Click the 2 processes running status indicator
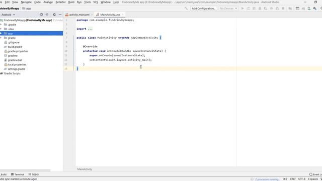 [267, 179]
